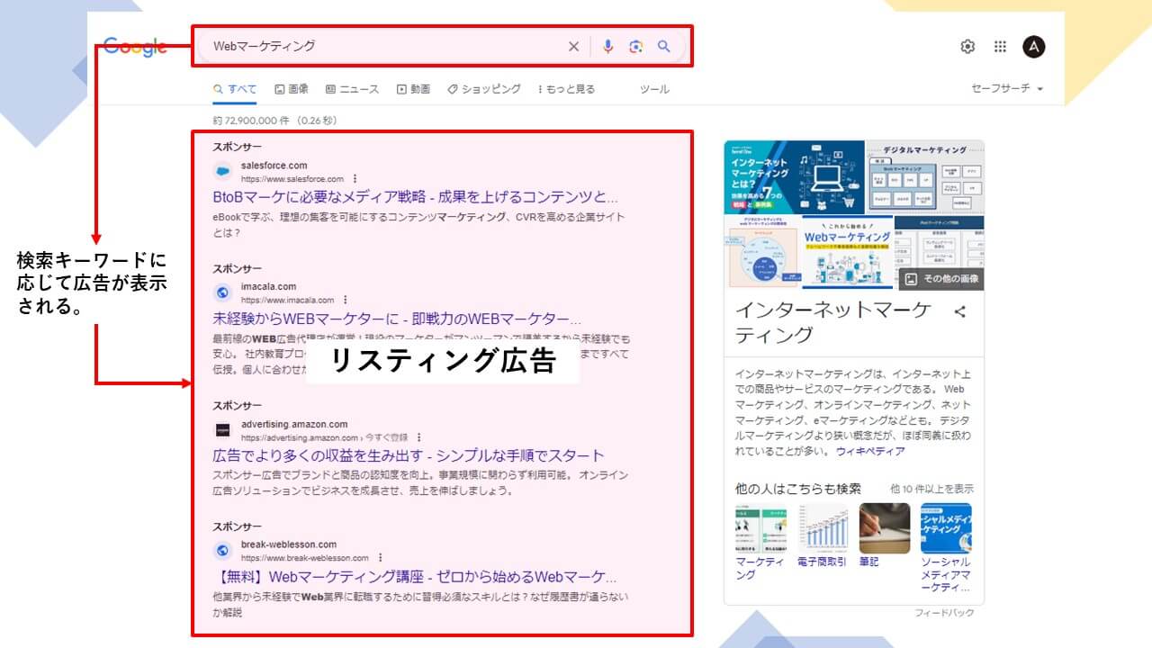
Task: Click the https://www.imacala.com URL text
Action: [287, 300]
